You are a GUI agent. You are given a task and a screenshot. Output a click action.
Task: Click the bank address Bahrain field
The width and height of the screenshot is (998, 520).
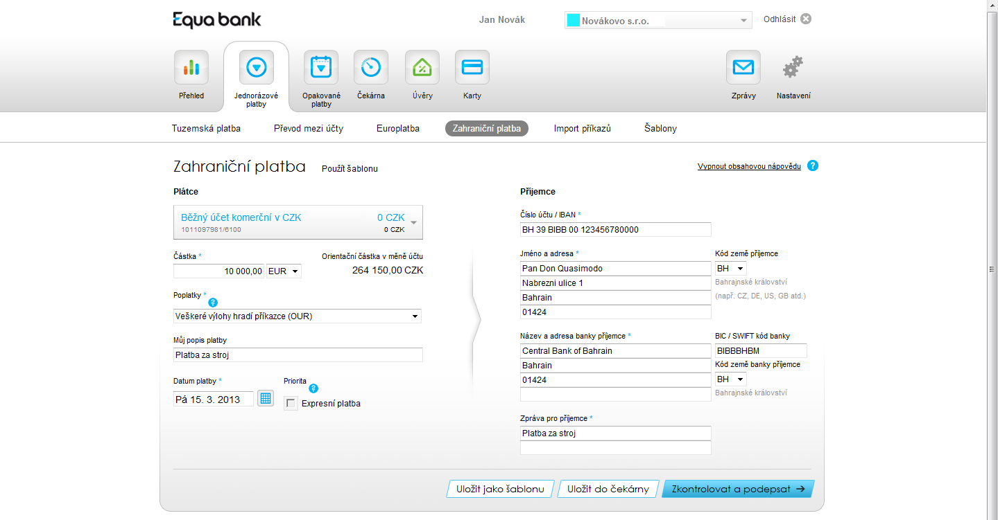click(x=616, y=366)
